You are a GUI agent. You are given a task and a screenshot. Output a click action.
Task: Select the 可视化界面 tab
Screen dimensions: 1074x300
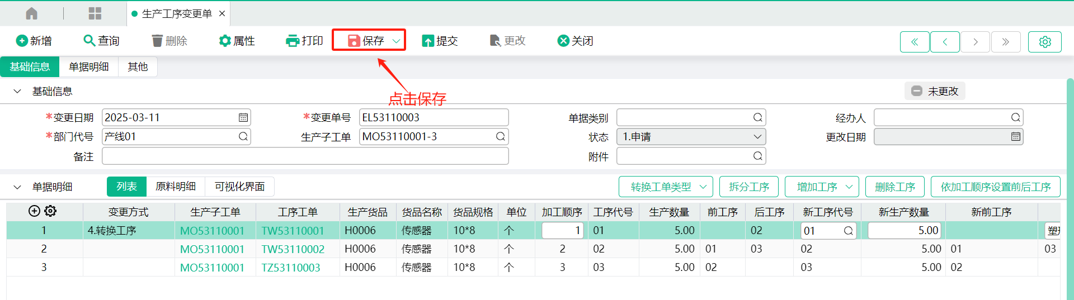pyautogui.click(x=239, y=187)
